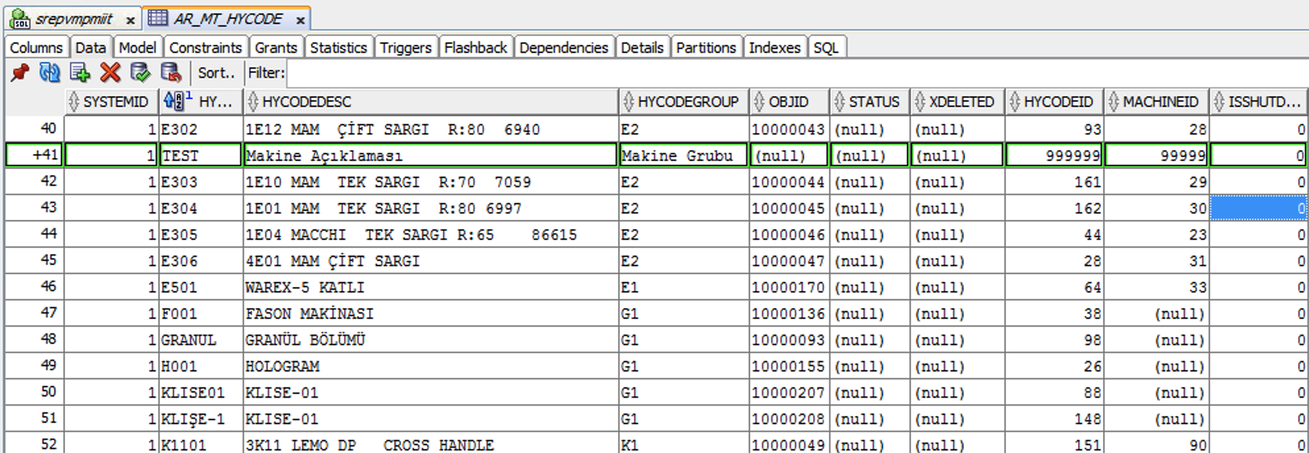
Task: Open the Grants tab
Action: point(276,47)
